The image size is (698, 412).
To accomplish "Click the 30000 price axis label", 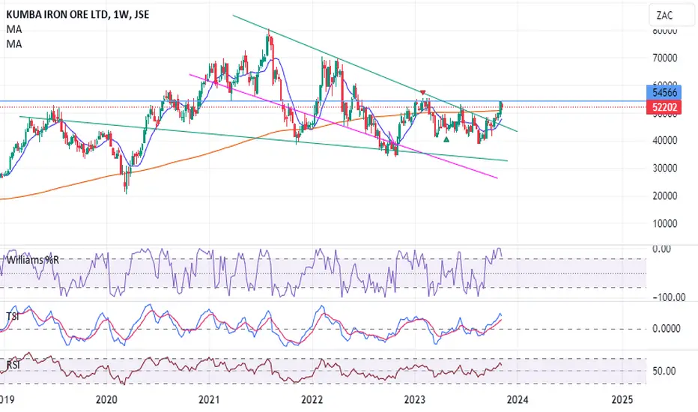I will [664, 169].
